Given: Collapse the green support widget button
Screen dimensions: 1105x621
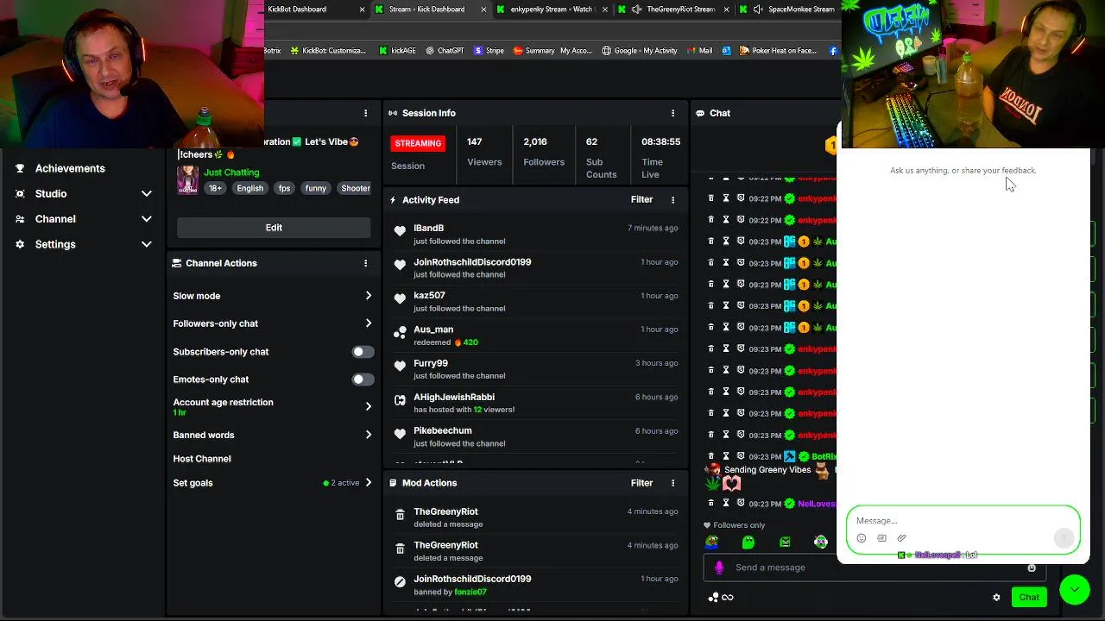Looking at the screenshot, I should click(1075, 589).
